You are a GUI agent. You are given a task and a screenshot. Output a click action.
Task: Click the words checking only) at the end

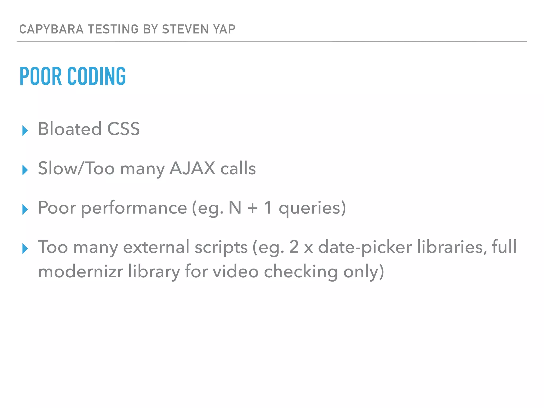click(x=324, y=272)
